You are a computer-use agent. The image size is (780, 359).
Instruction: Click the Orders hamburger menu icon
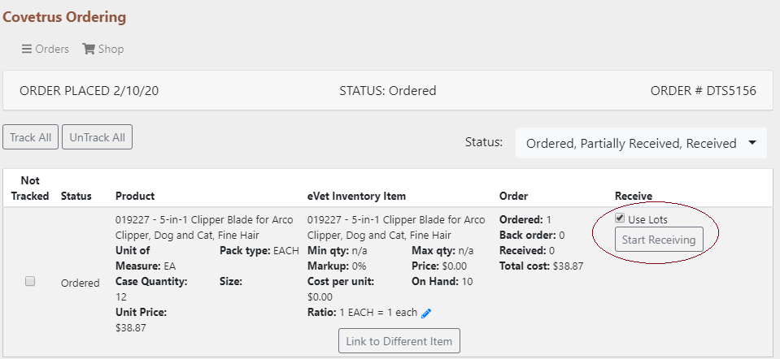click(x=26, y=50)
